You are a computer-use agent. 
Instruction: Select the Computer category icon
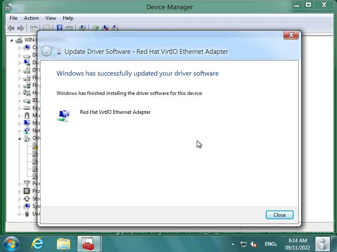coord(27,47)
